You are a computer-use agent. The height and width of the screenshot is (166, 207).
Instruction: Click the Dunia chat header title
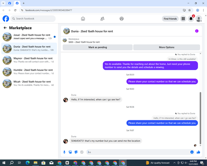point(92,31)
